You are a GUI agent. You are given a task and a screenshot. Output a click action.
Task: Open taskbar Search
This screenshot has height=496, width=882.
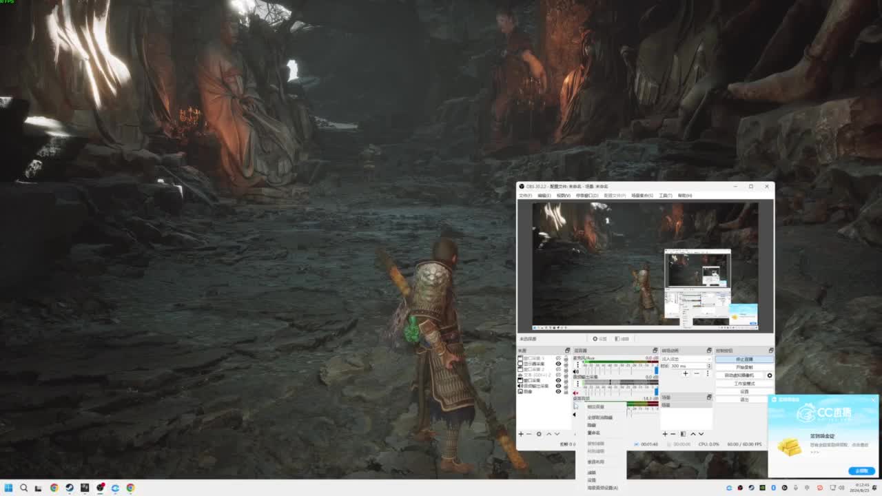[x=23, y=488]
